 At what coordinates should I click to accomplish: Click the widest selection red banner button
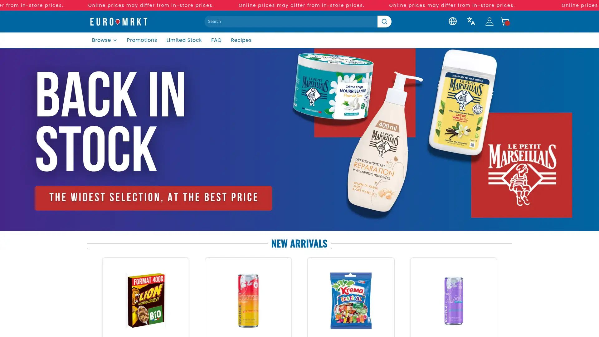point(153,198)
